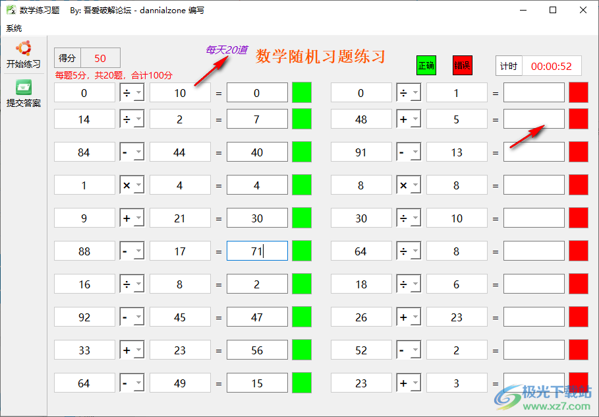Image resolution: width=599 pixels, height=417 pixels.
Task: Click the red indicator beside 52 - 2
Action: pos(578,350)
